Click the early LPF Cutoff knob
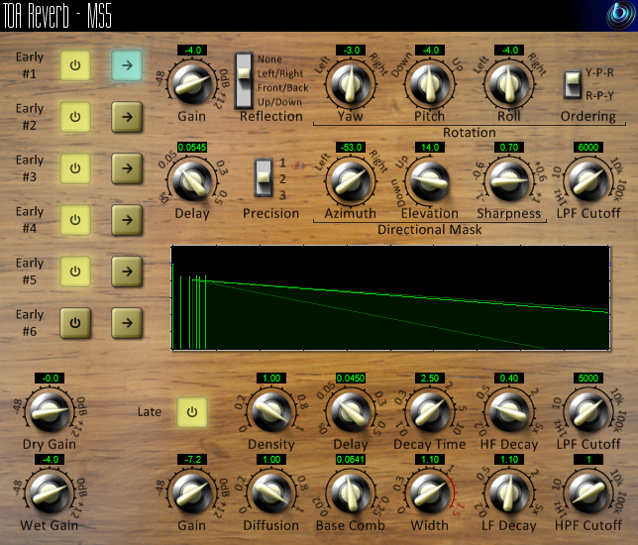638x545 pixels. coord(588,181)
